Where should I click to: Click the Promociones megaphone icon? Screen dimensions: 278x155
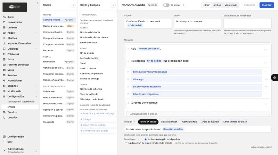(4, 80)
